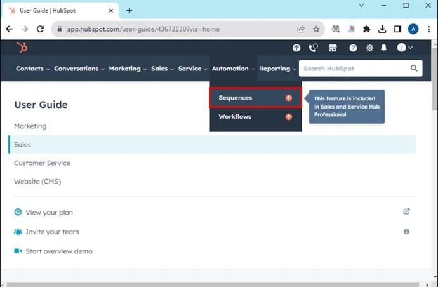Click the browser forward arrow
The image size is (438, 287).
tap(25, 29)
